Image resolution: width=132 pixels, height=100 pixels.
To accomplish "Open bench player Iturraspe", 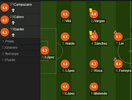I will tap(20, 54).
